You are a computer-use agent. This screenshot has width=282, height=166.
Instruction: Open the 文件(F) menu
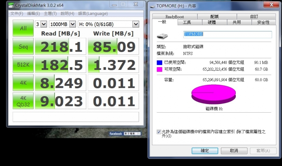click(17, 13)
